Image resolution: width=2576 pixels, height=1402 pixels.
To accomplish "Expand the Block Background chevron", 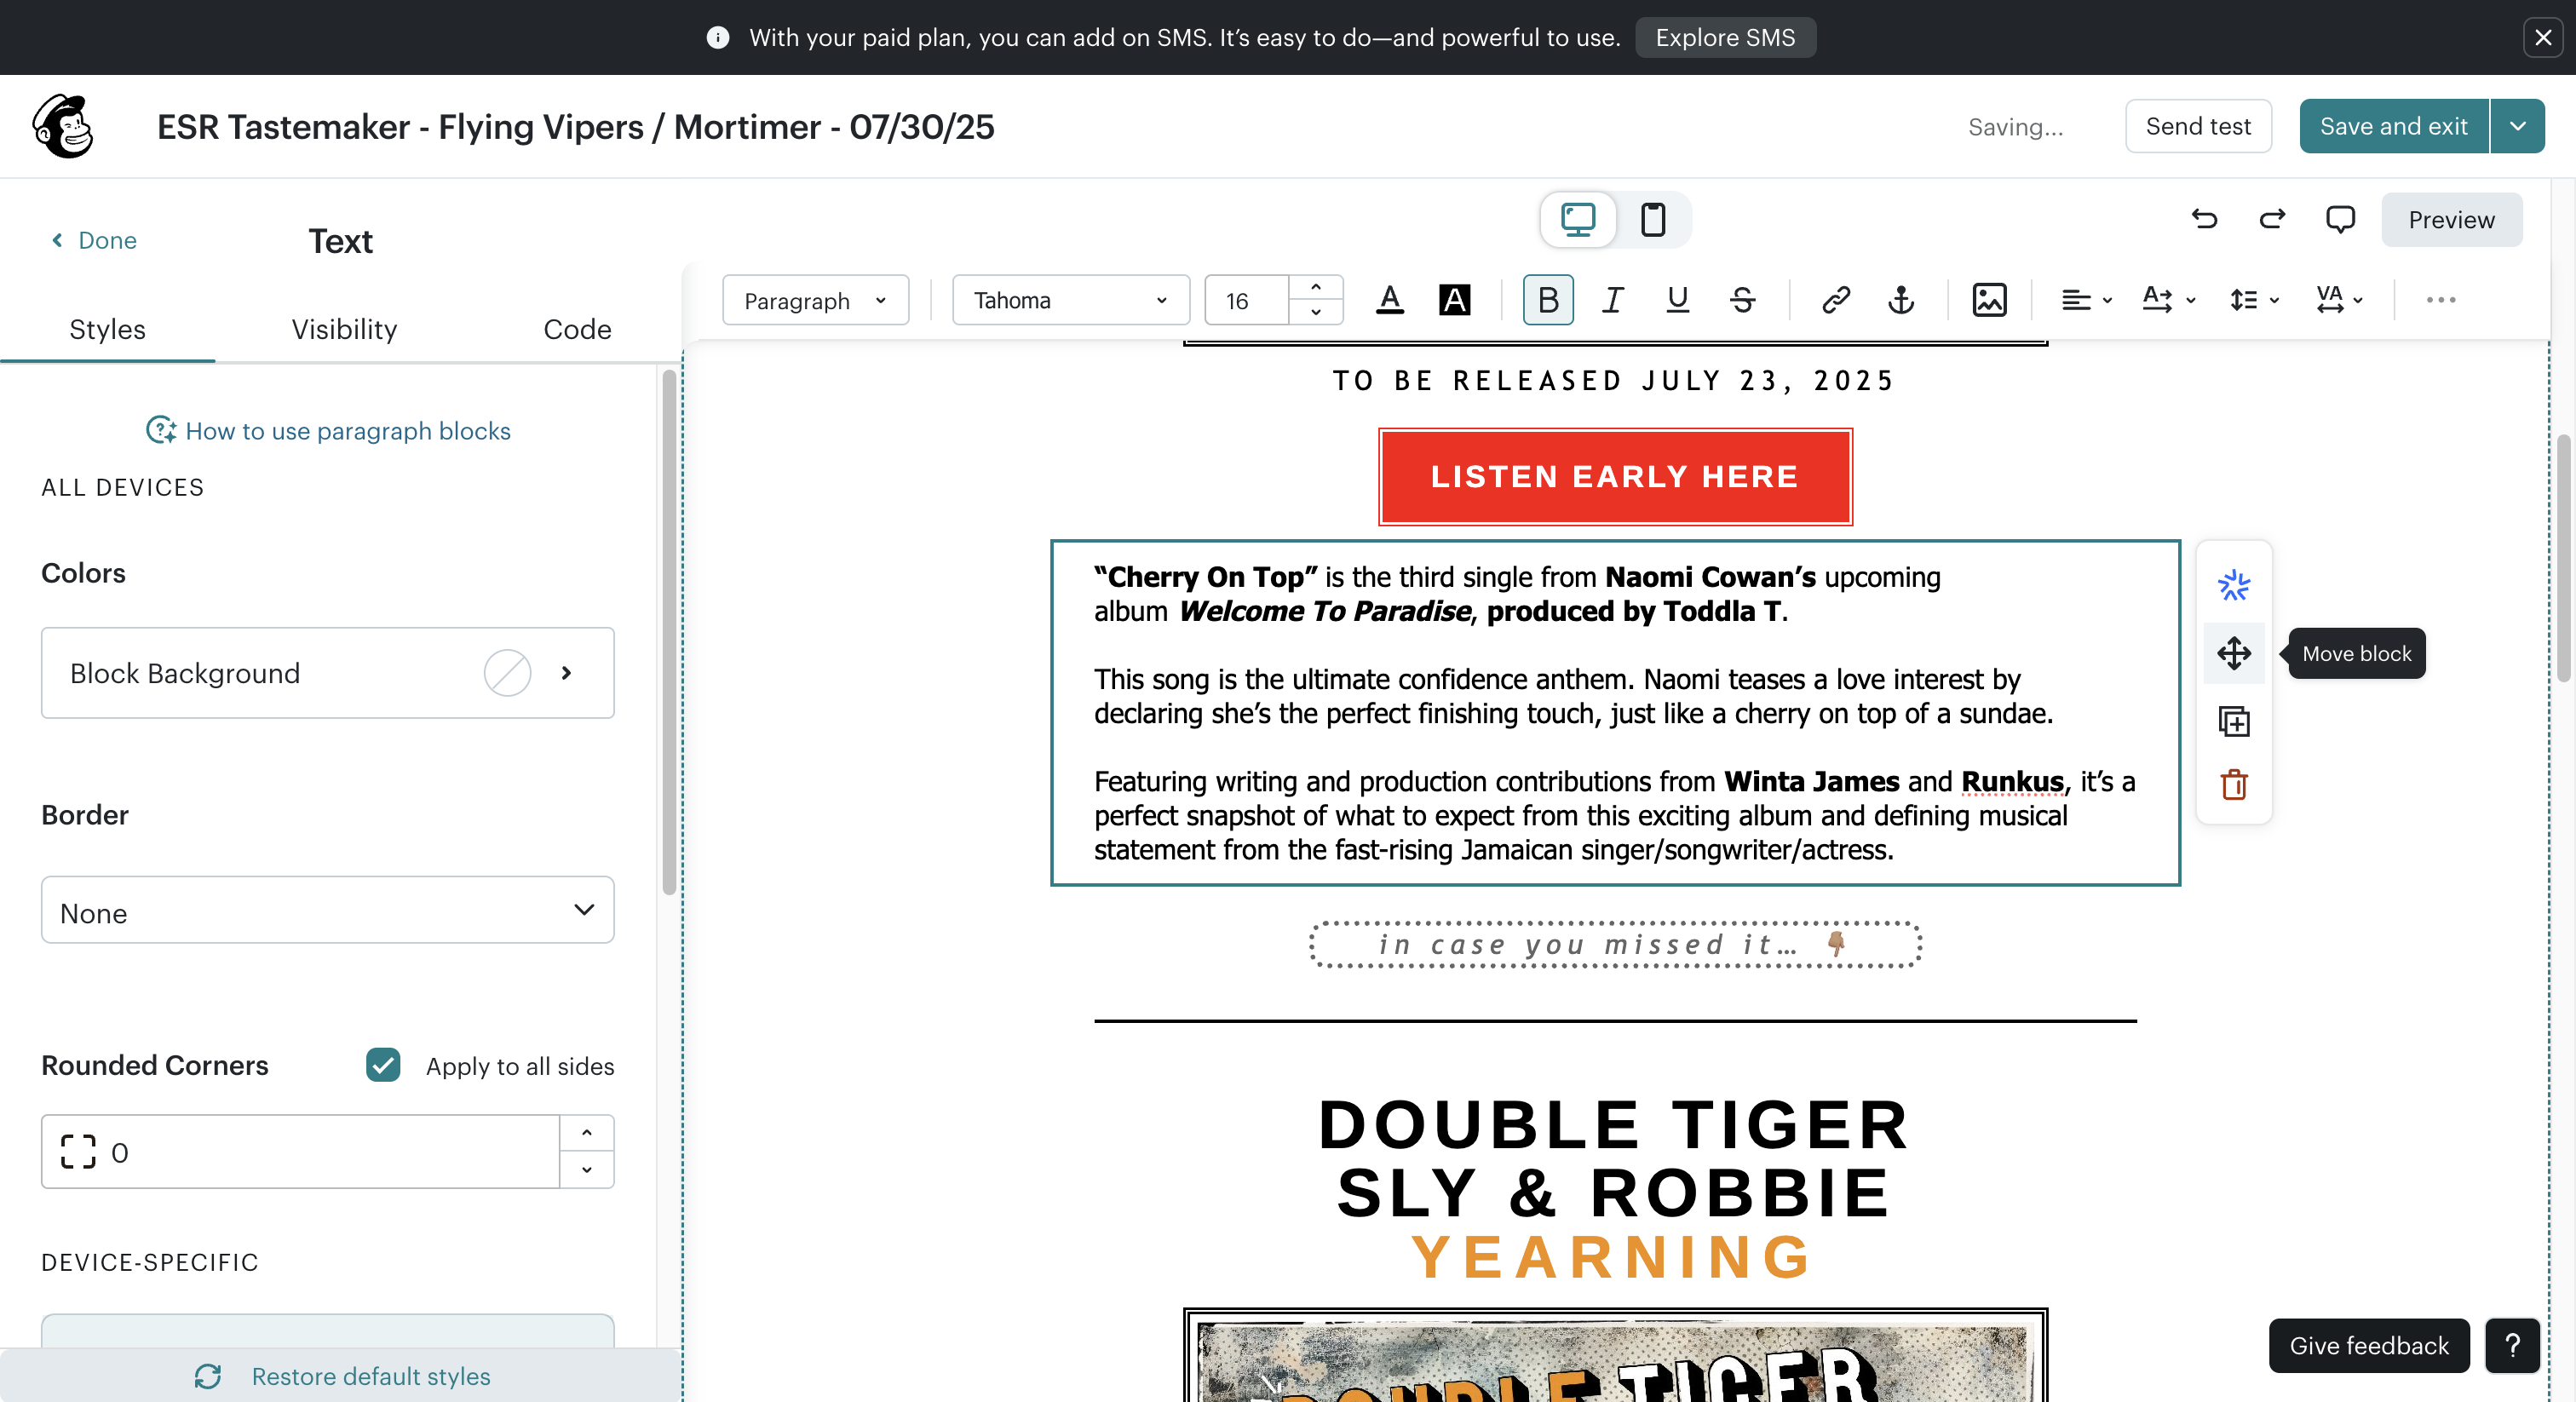I will pyautogui.click(x=566, y=673).
